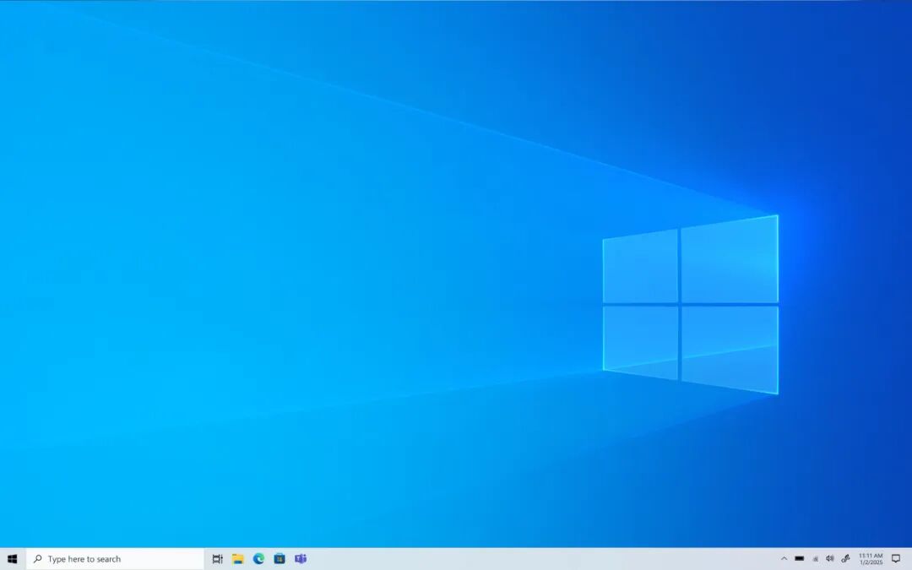The height and width of the screenshot is (570, 912).
Task: Click the battery status tray icon
Action: (800, 559)
